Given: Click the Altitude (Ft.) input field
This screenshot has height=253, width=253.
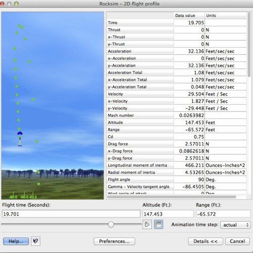Looking at the screenshot, I should point(168,214).
